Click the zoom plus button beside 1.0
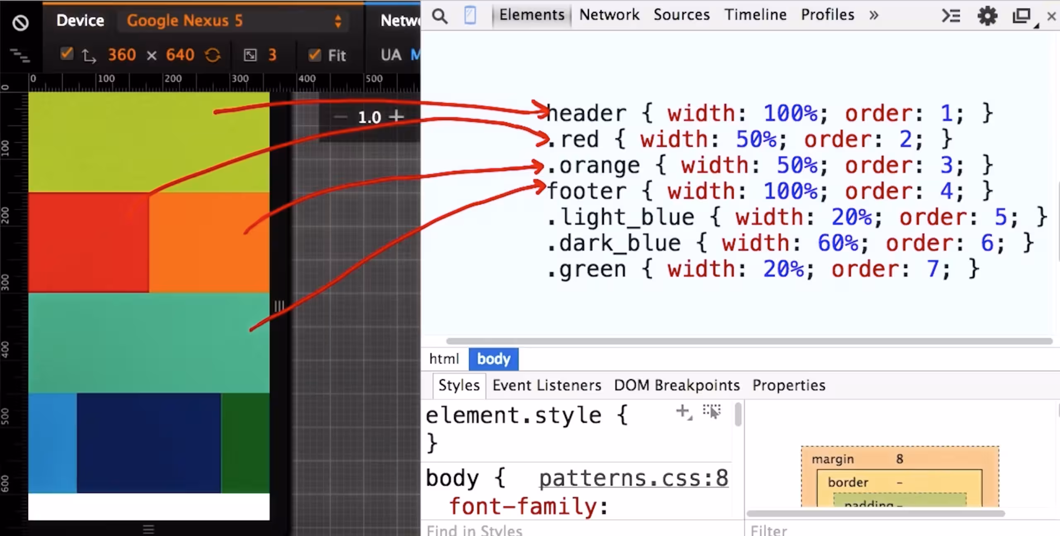1060x536 pixels. 396,116
